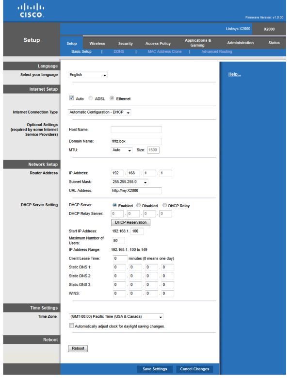Select the ADSL radio option
The width and height of the screenshot is (291, 378).
click(x=91, y=98)
